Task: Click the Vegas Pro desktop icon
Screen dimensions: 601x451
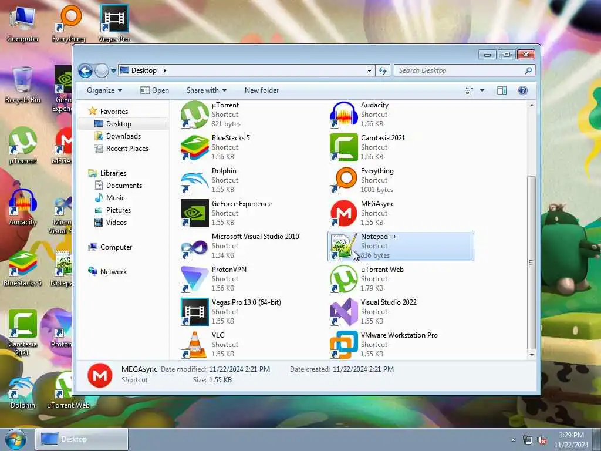Action: [114, 24]
